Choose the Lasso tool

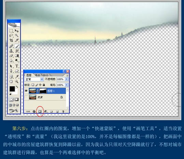(11, 35)
